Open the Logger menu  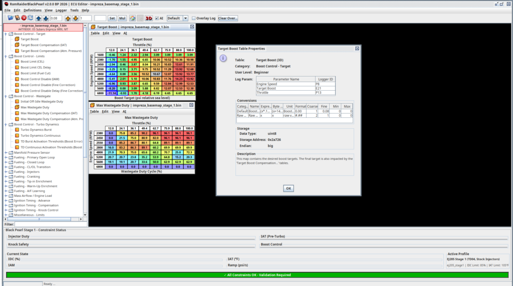coord(61,10)
